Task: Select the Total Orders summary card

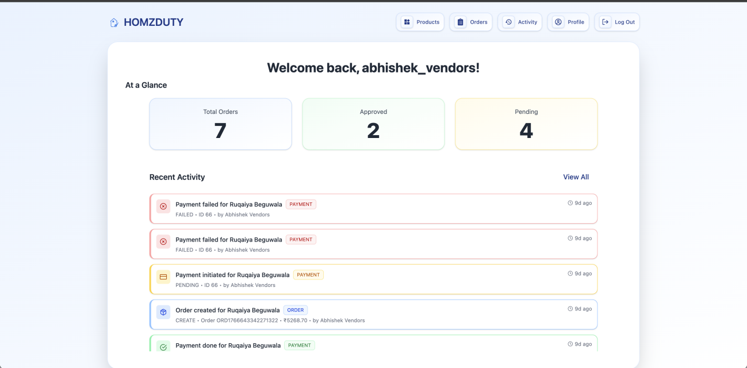Action: 220,124
